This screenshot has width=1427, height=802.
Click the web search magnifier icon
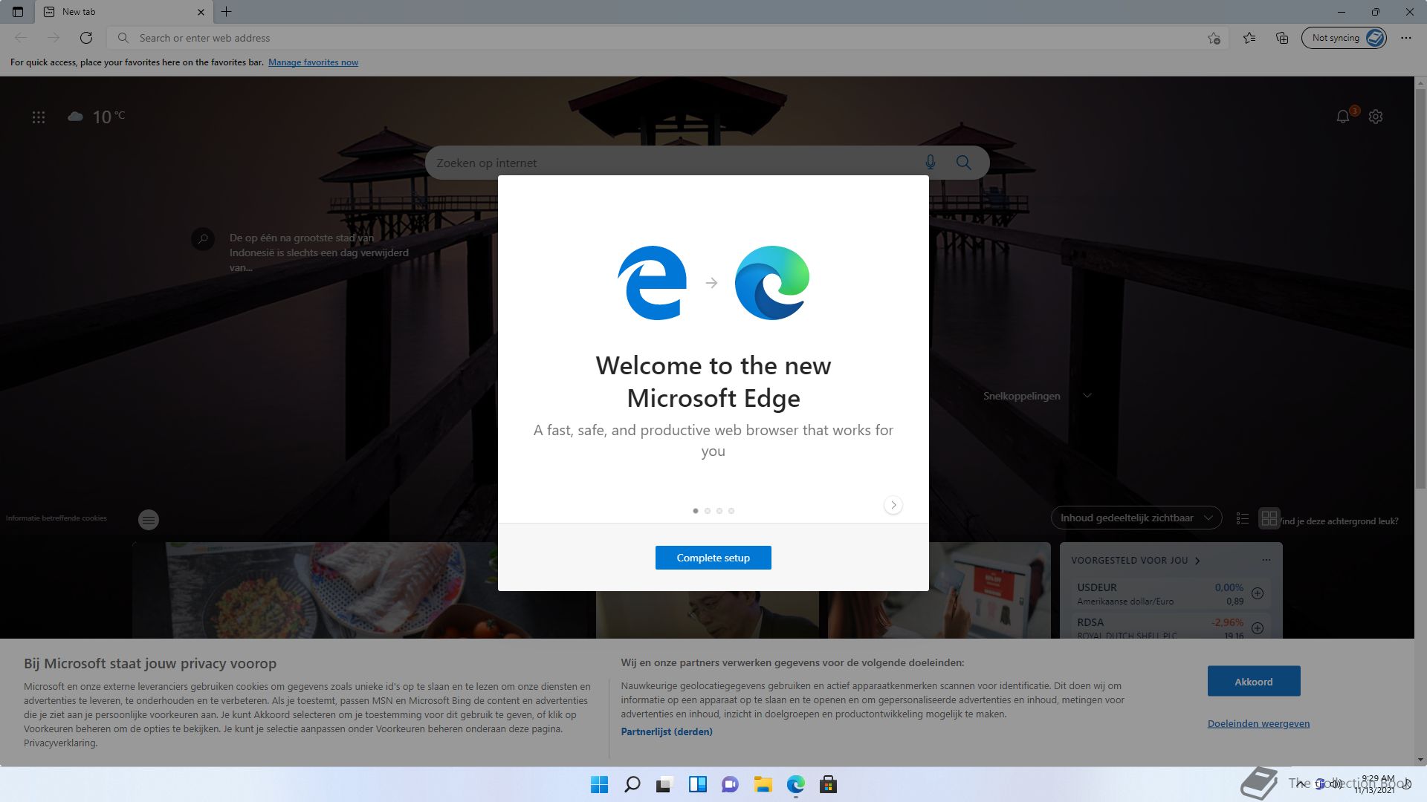tap(964, 163)
